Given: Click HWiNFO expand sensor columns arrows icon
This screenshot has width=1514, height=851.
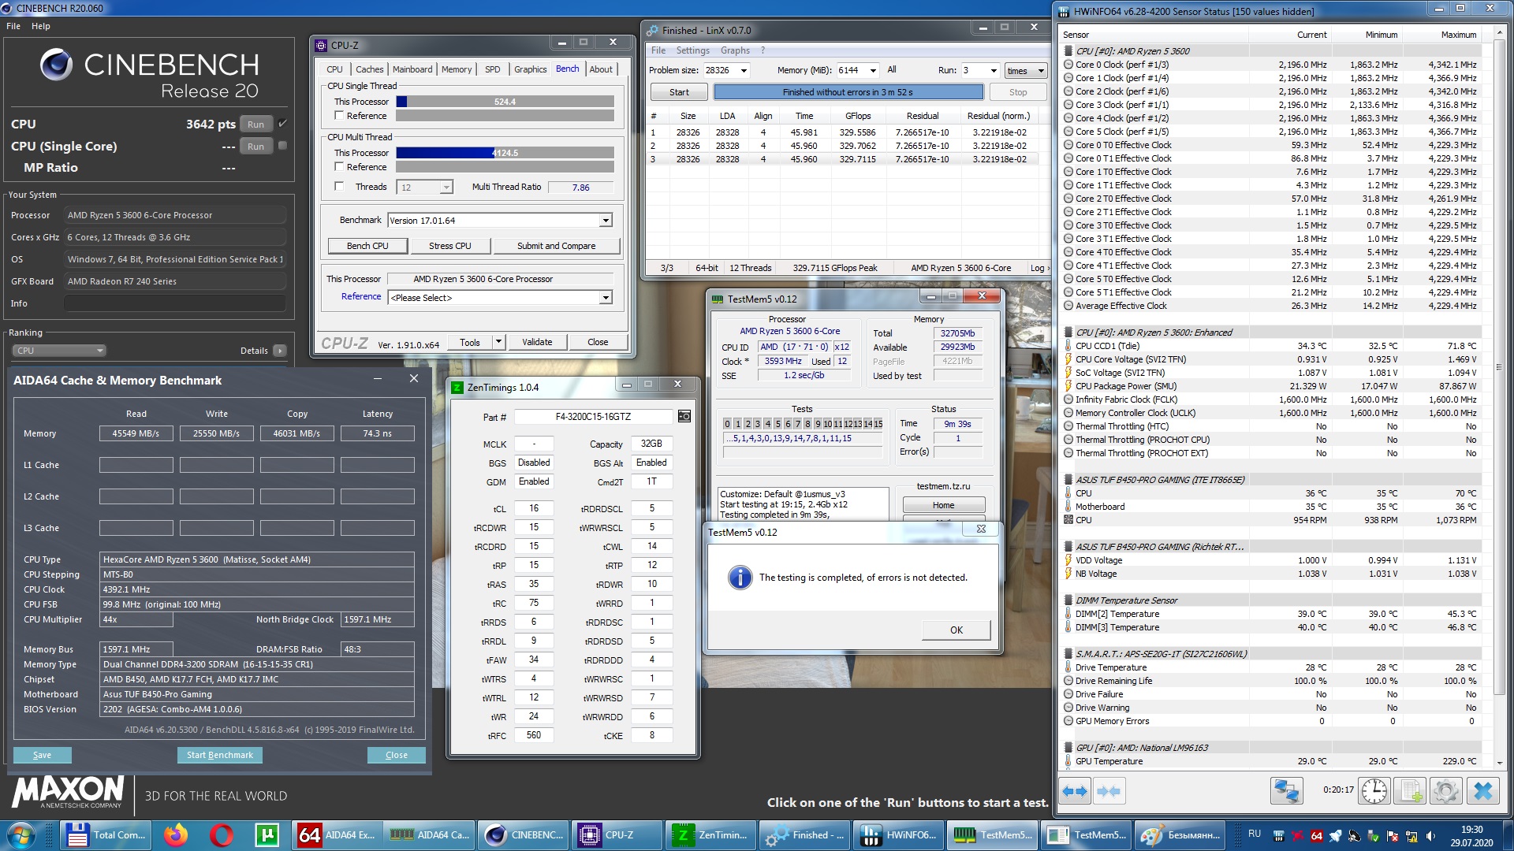Looking at the screenshot, I should pos(1075,791).
